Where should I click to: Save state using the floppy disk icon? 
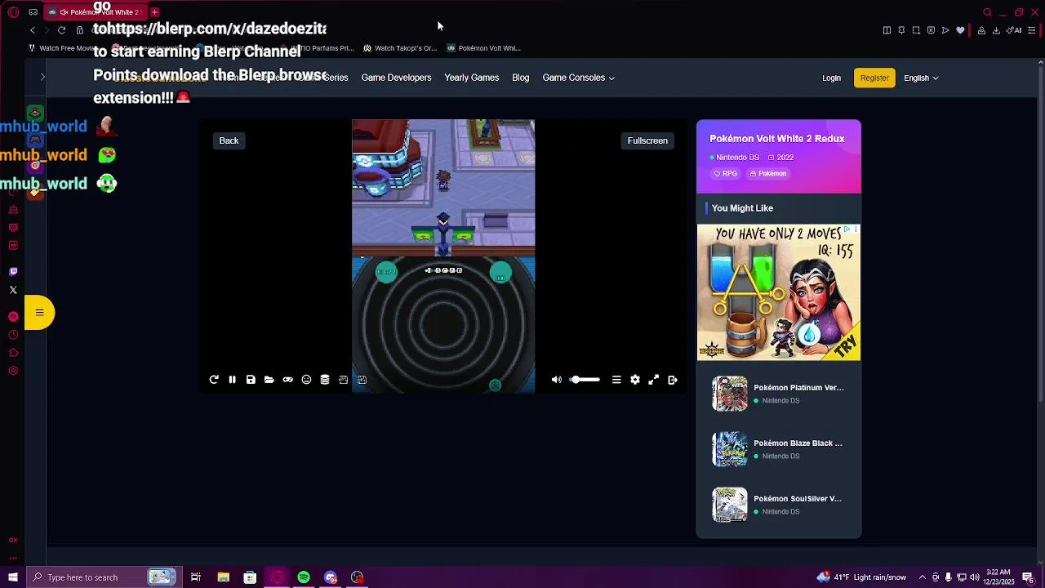tap(251, 380)
